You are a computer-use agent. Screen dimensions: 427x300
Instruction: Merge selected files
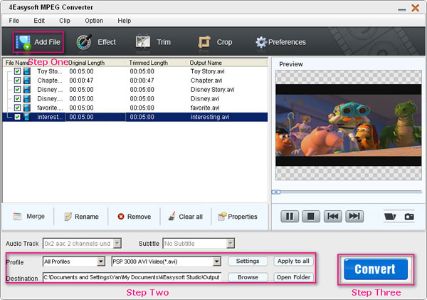pos(29,217)
